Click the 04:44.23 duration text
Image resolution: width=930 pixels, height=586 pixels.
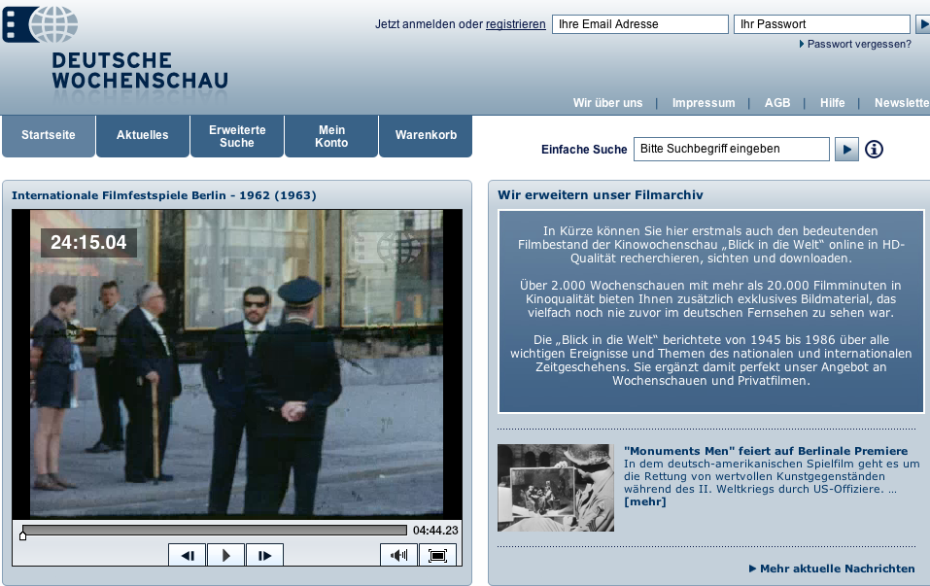pos(435,531)
